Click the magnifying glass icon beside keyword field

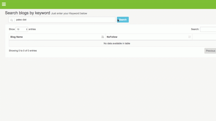(12, 20)
